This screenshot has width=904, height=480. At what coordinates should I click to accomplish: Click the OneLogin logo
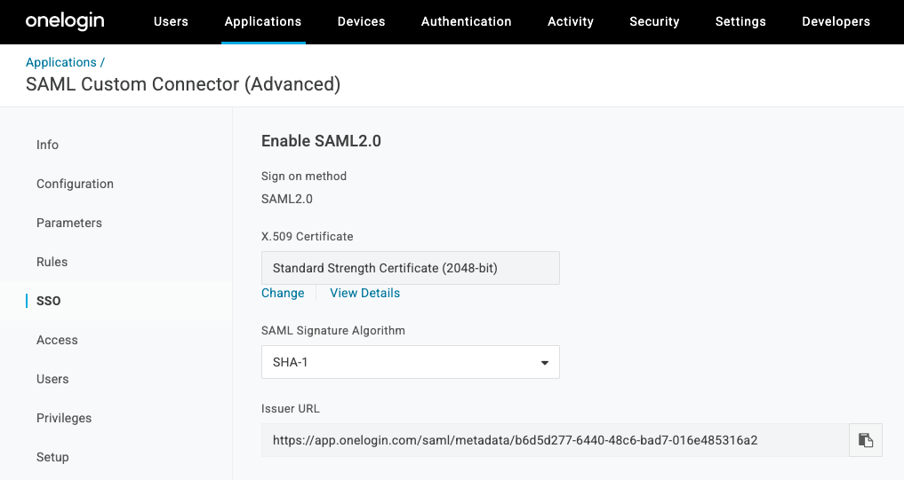pyautogui.click(x=65, y=21)
